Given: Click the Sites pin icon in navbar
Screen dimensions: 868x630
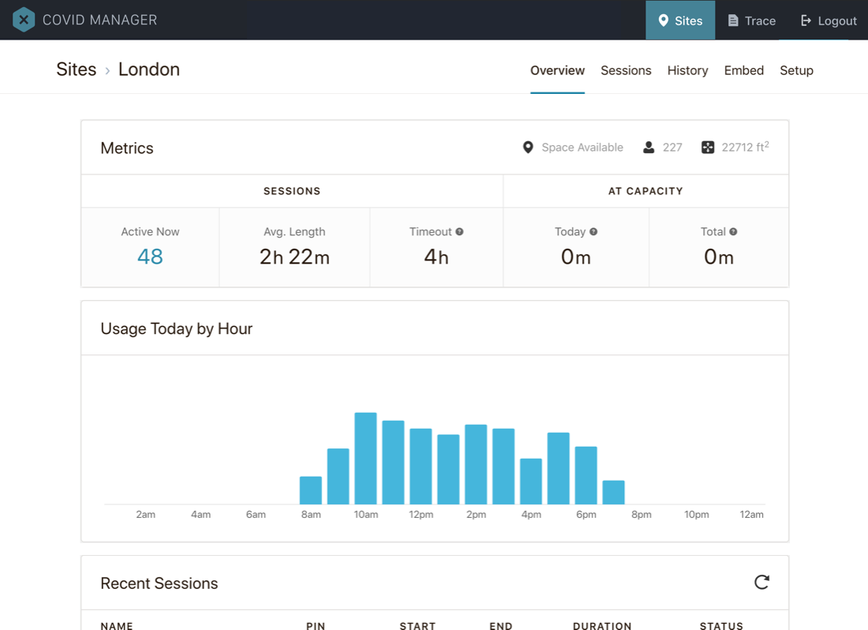Looking at the screenshot, I should click(x=663, y=21).
